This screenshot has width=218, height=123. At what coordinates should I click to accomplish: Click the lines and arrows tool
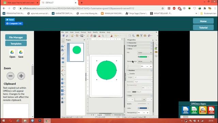tap(63, 67)
